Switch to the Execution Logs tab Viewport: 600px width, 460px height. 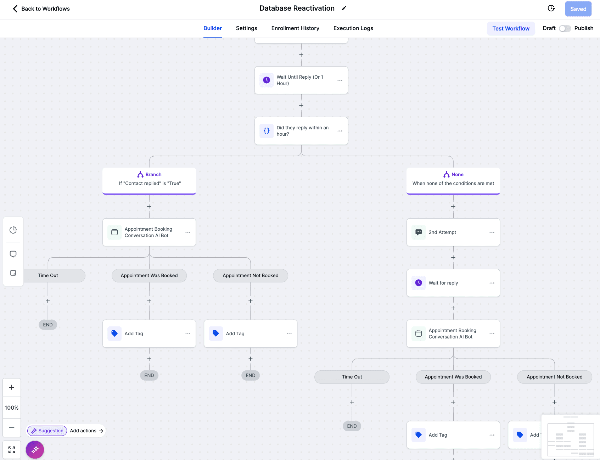click(x=353, y=28)
